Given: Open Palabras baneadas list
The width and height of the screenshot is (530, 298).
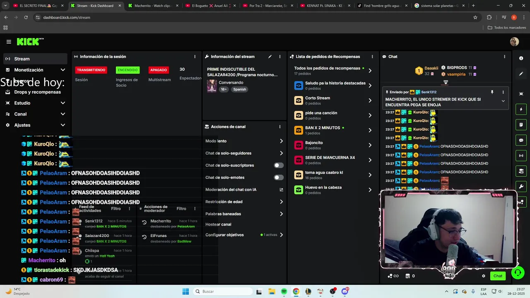Looking at the screenshot, I should coord(244,214).
